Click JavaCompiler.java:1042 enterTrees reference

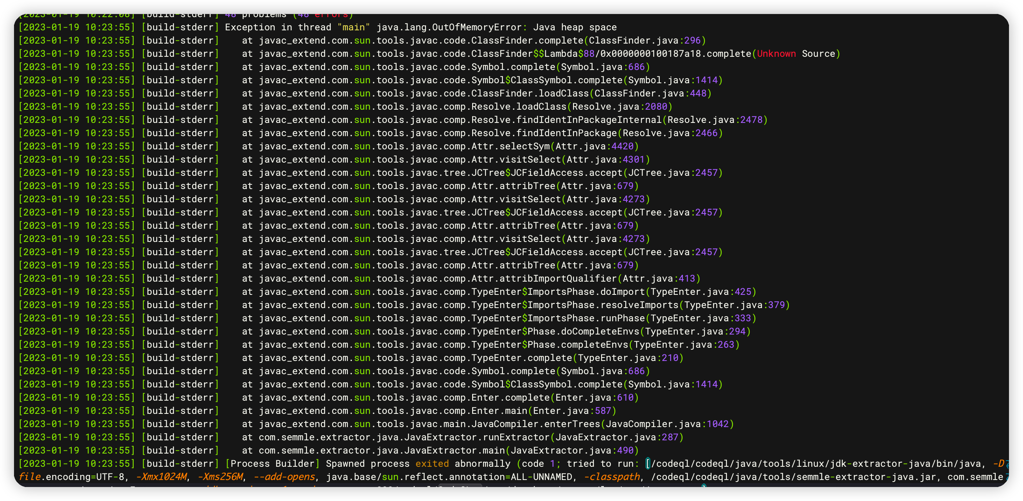pyautogui.click(x=667, y=424)
